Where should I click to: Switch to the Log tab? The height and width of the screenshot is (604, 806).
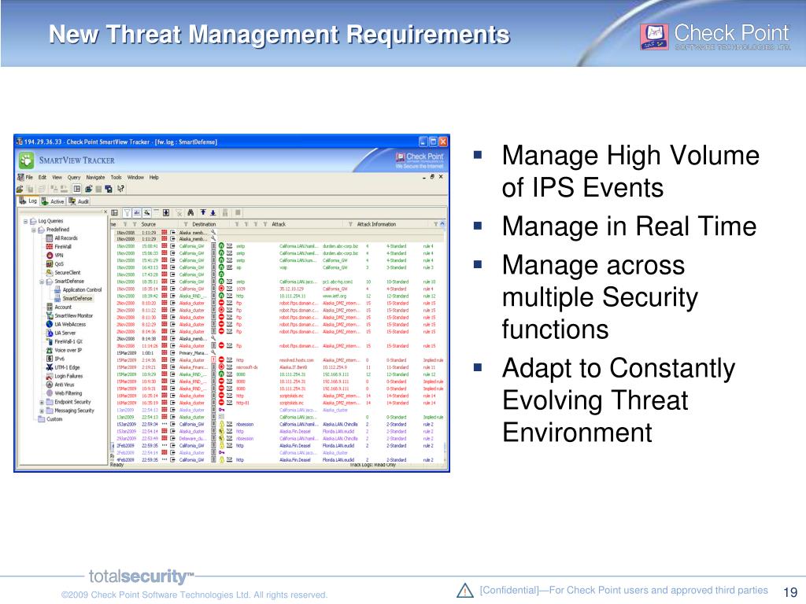(28, 201)
